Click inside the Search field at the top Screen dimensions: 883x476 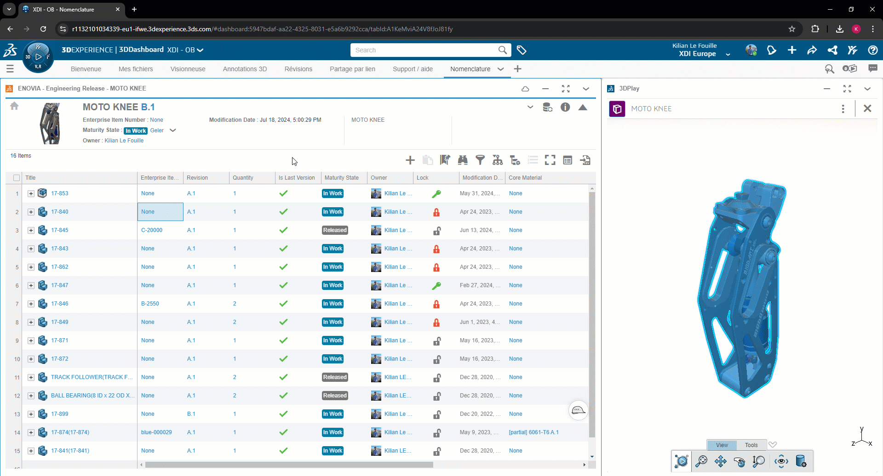423,50
